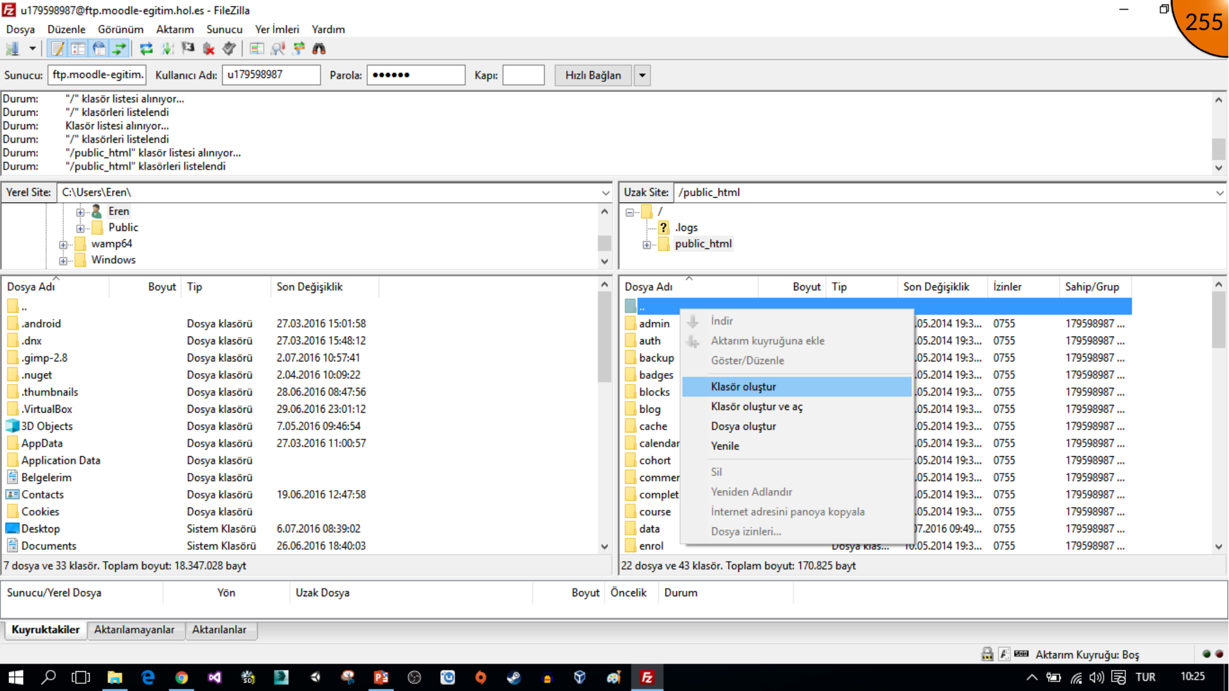
Task: Choose Klasör oluştur ve aç
Action: coord(797,406)
